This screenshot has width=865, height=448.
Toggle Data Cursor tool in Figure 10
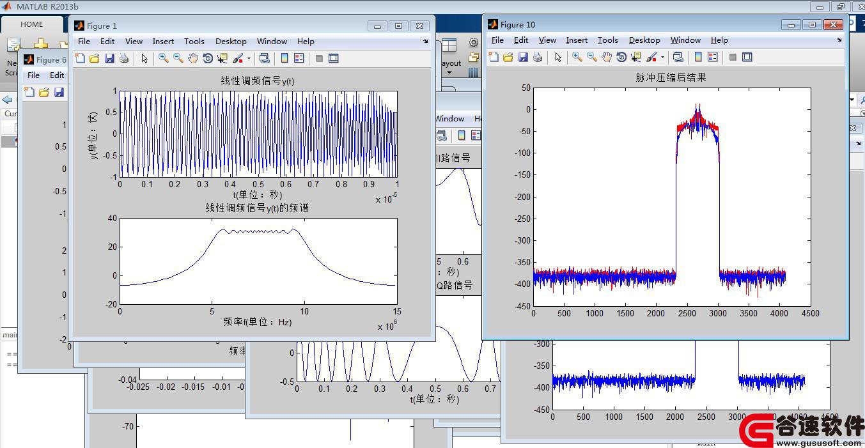coord(636,57)
